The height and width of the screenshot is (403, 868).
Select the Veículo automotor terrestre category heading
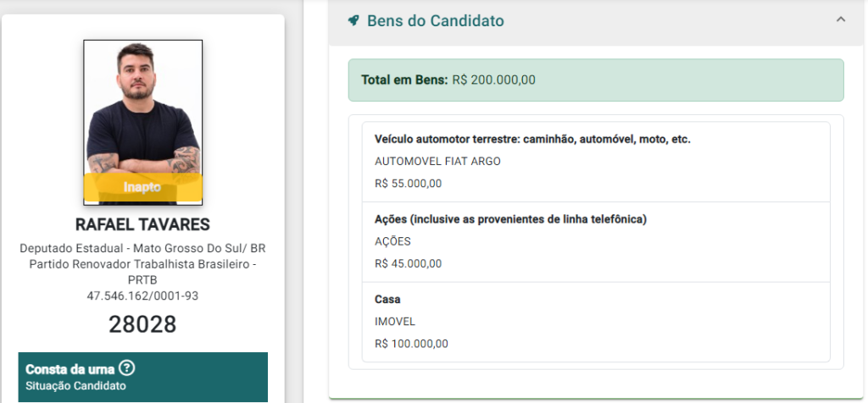point(532,140)
